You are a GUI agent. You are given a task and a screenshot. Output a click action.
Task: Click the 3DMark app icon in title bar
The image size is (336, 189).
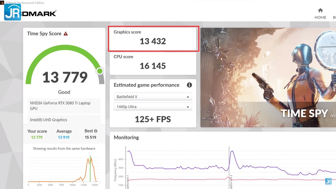[2, 3]
